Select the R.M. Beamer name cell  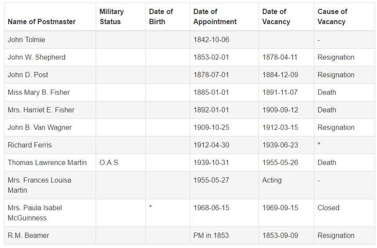click(50, 236)
